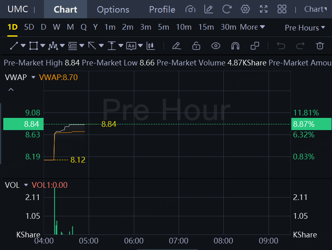Open chart settings gear
This screenshot has height=250, width=332.
point(245,9)
